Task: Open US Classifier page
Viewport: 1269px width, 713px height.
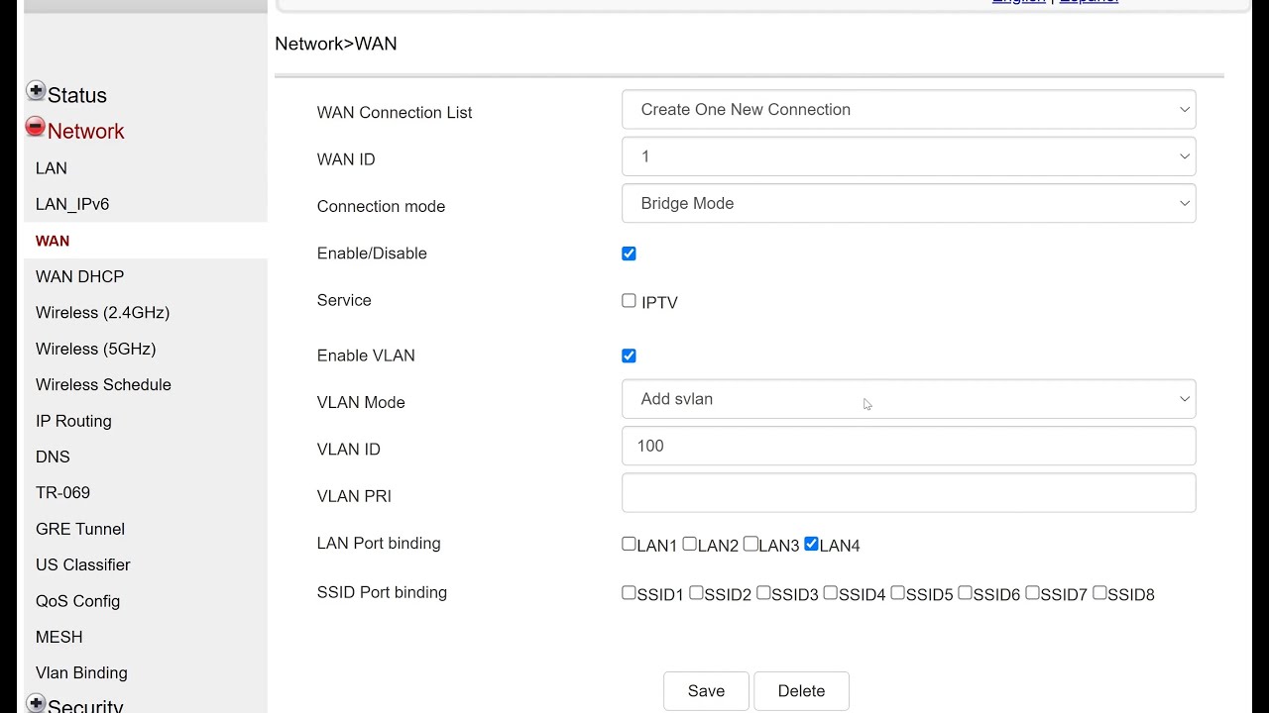Action: (x=83, y=564)
